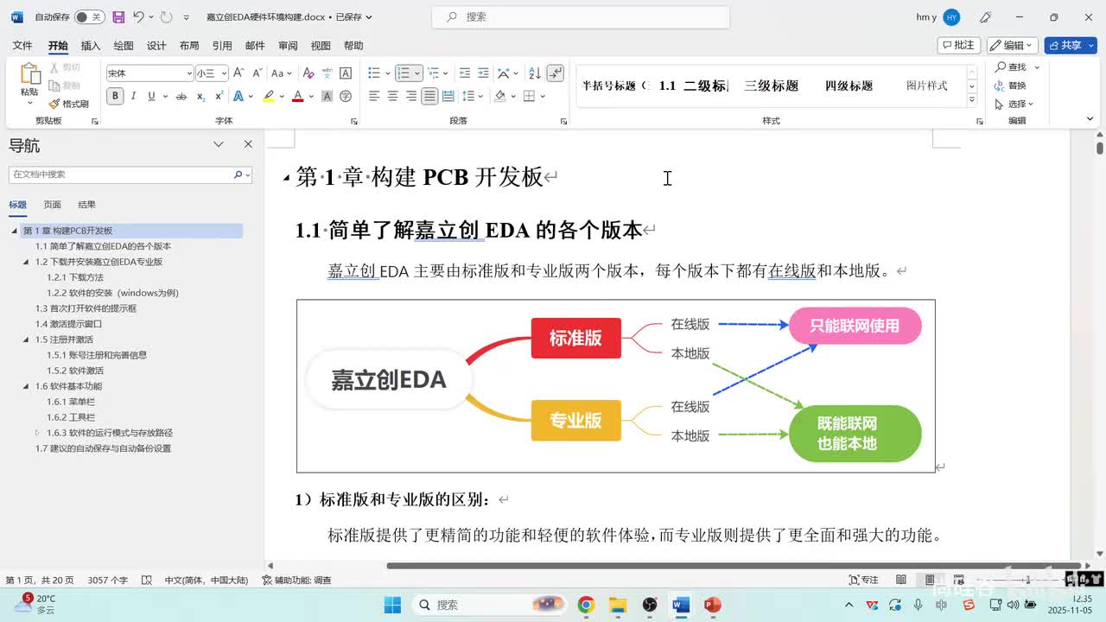
Task: Undo the last action
Action: [x=138, y=16]
